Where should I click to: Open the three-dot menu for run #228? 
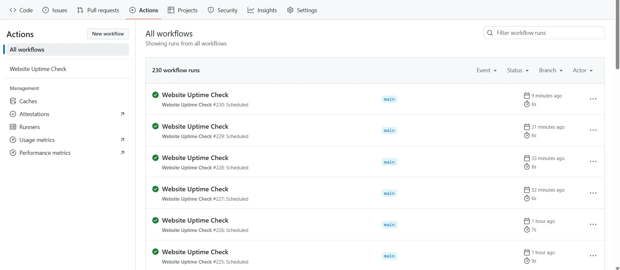[x=593, y=162]
